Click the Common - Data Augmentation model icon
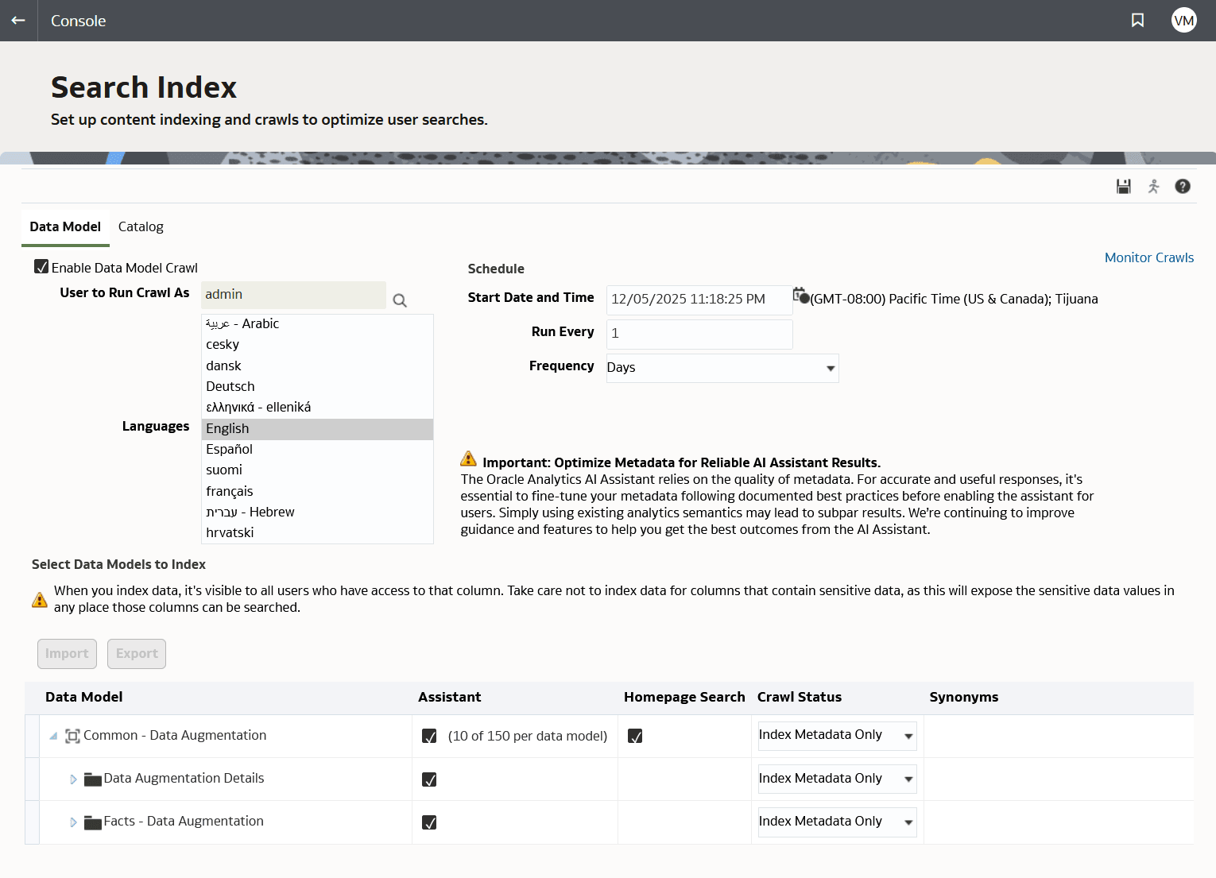Viewport: 1216px width, 878px height. coord(72,736)
